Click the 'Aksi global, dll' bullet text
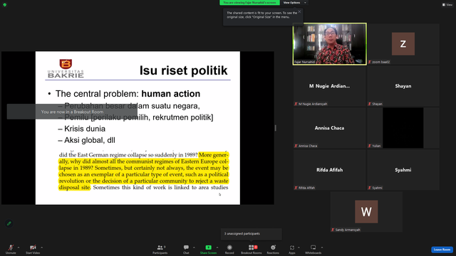Screen dimensions: 456x256 [90, 140]
